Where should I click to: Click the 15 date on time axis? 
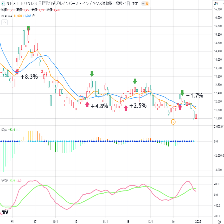pos(76,222)
